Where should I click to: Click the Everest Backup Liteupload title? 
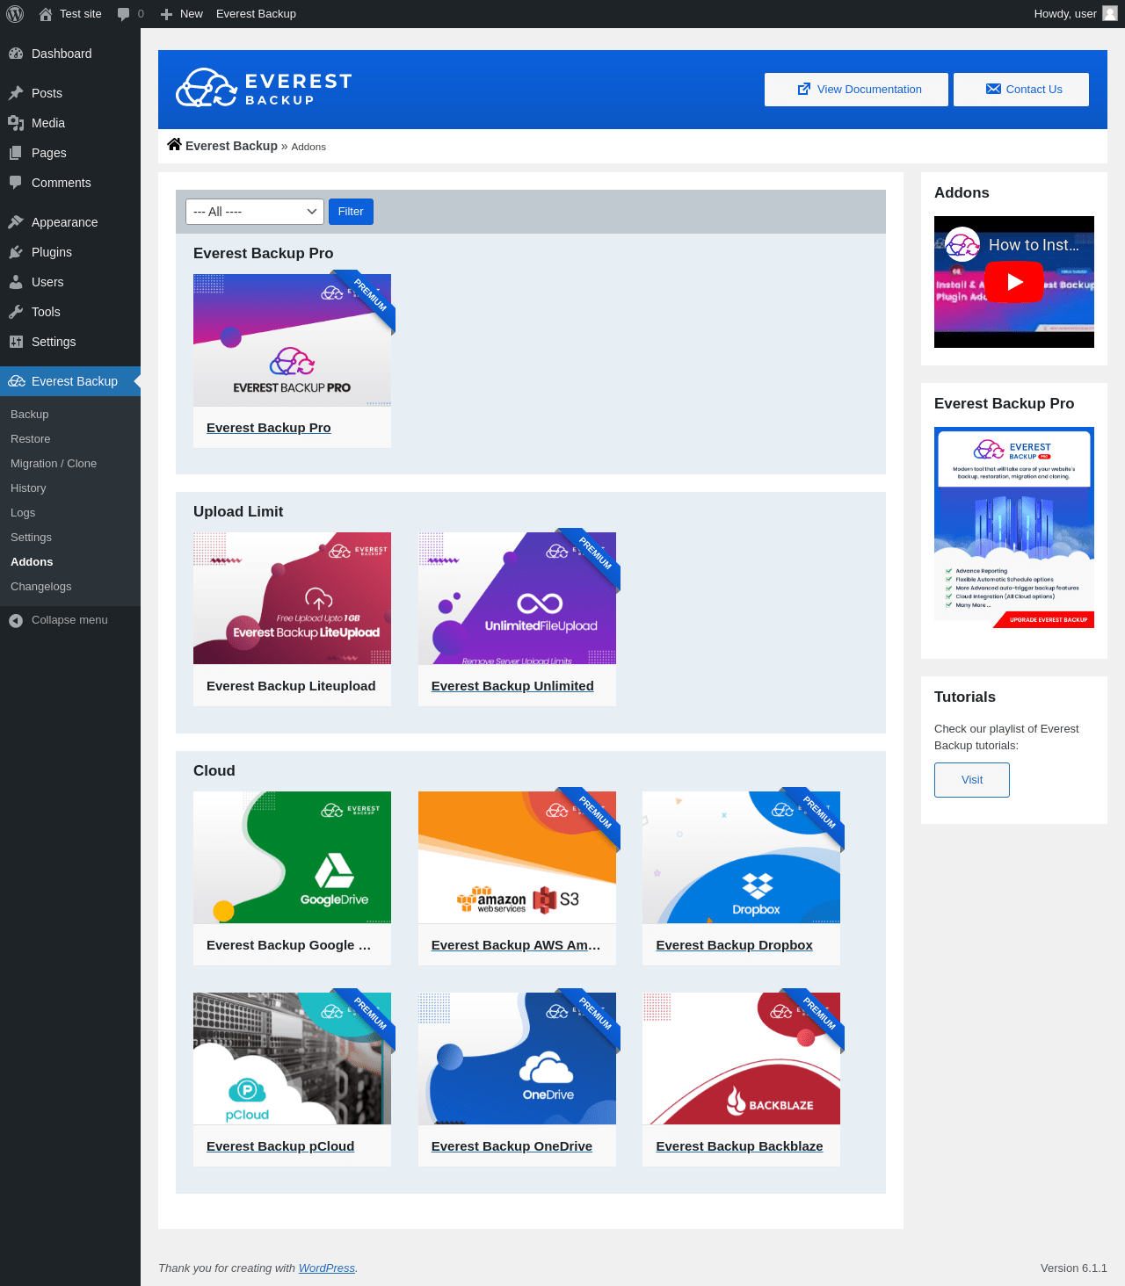coord(291,686)
